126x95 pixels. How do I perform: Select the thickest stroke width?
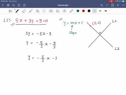[106, 11]
